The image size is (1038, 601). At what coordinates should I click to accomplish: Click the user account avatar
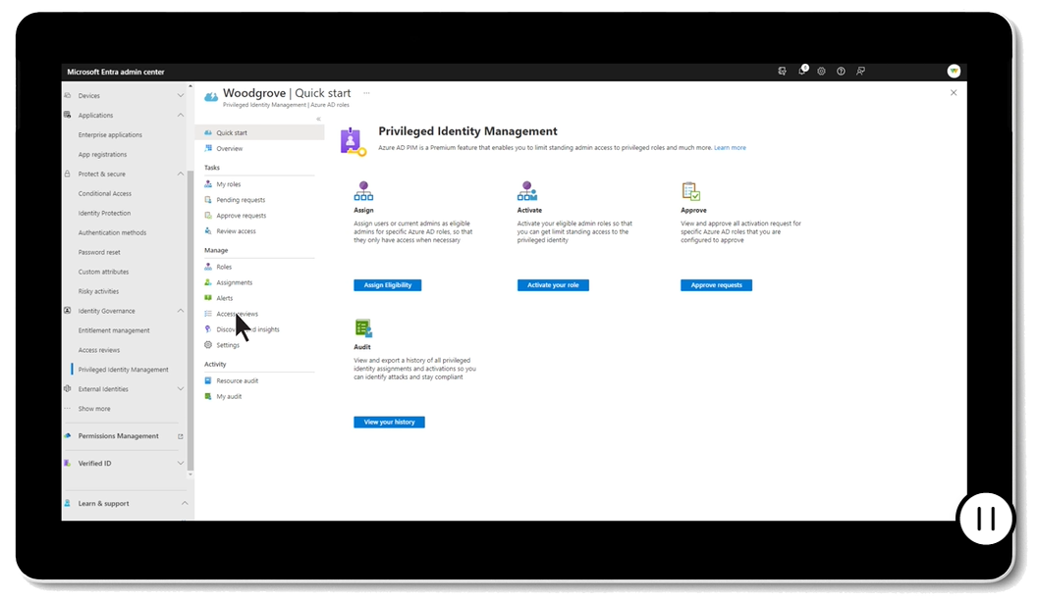[954, 72]
